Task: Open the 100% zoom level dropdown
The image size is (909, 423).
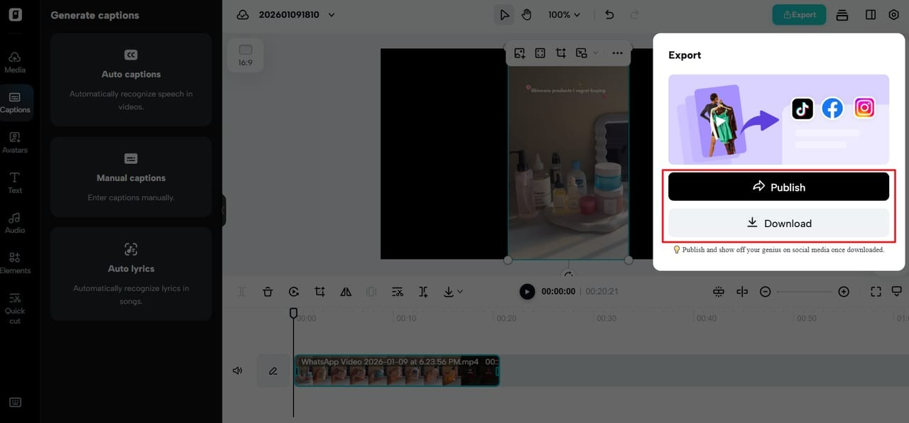Action: [x=564, y=14]
